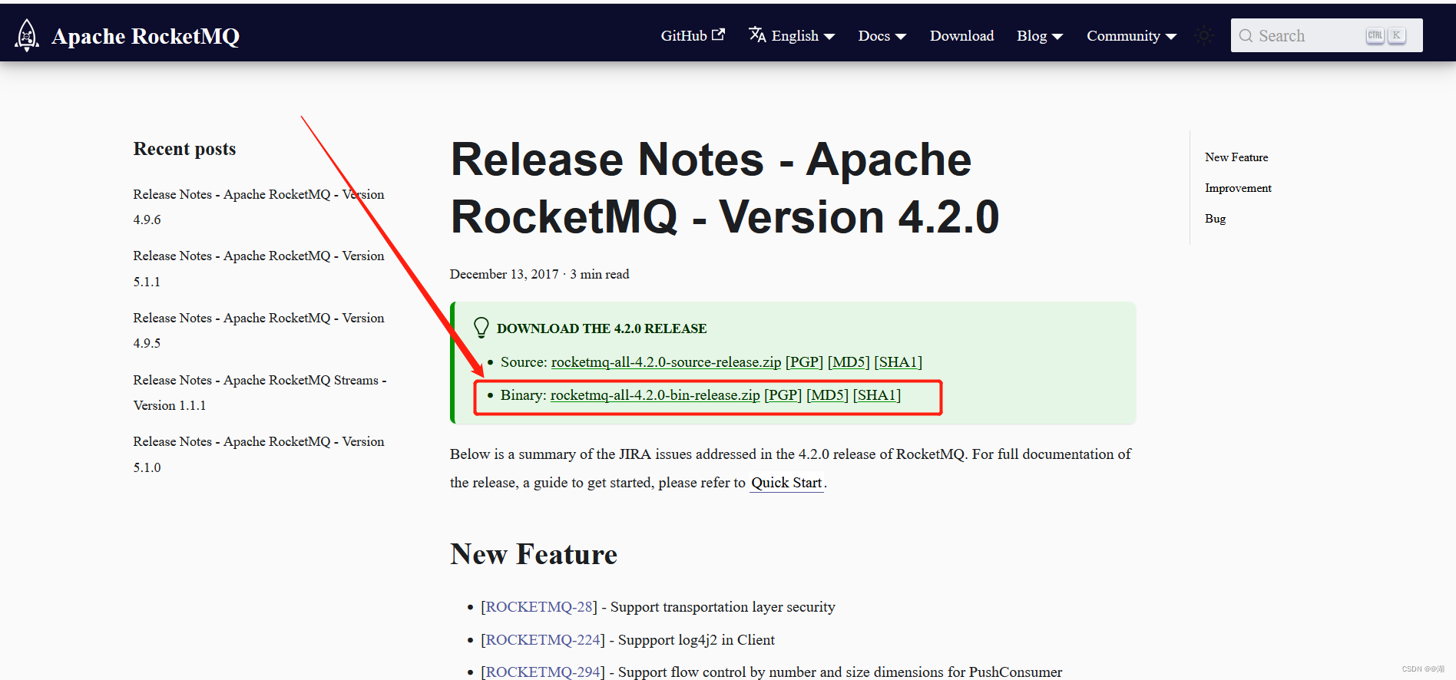Jump to Improvement in table of contents
1456x680 pixels.
point(1238,188)
